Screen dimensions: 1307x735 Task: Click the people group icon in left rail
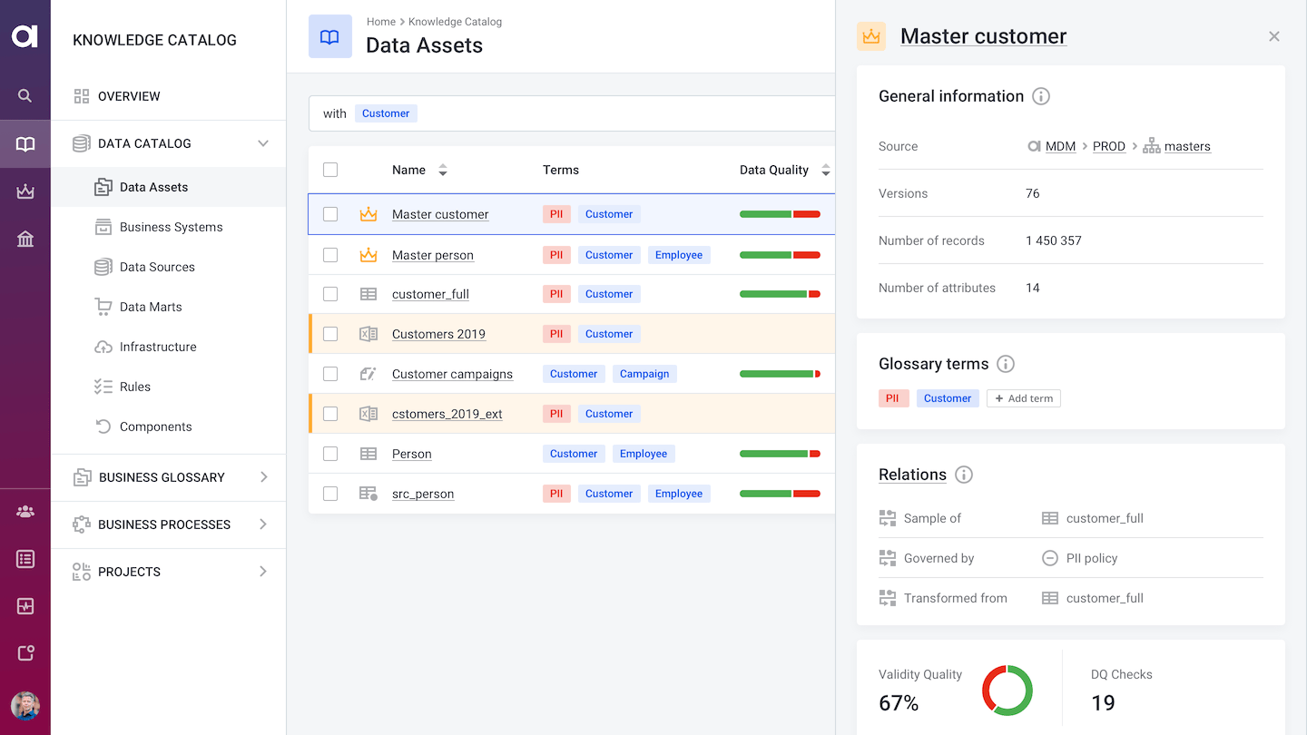click(25, 511)
